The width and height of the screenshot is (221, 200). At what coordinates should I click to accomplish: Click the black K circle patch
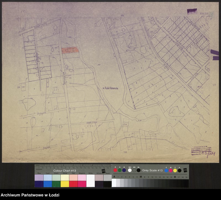[179, 170]
